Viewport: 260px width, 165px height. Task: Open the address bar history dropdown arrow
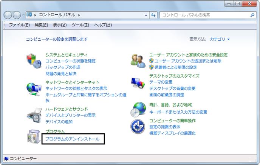(146, 15)
